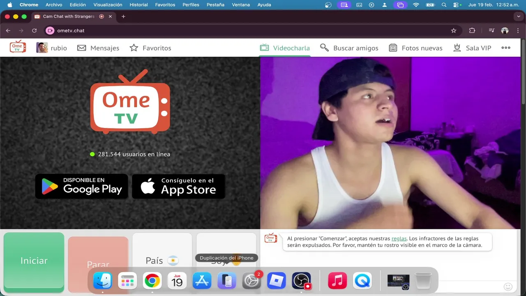Click the emoji smiley in chat
Image resolution: width=526 pixels, height=296 pixels.
(x=508, y=287)
